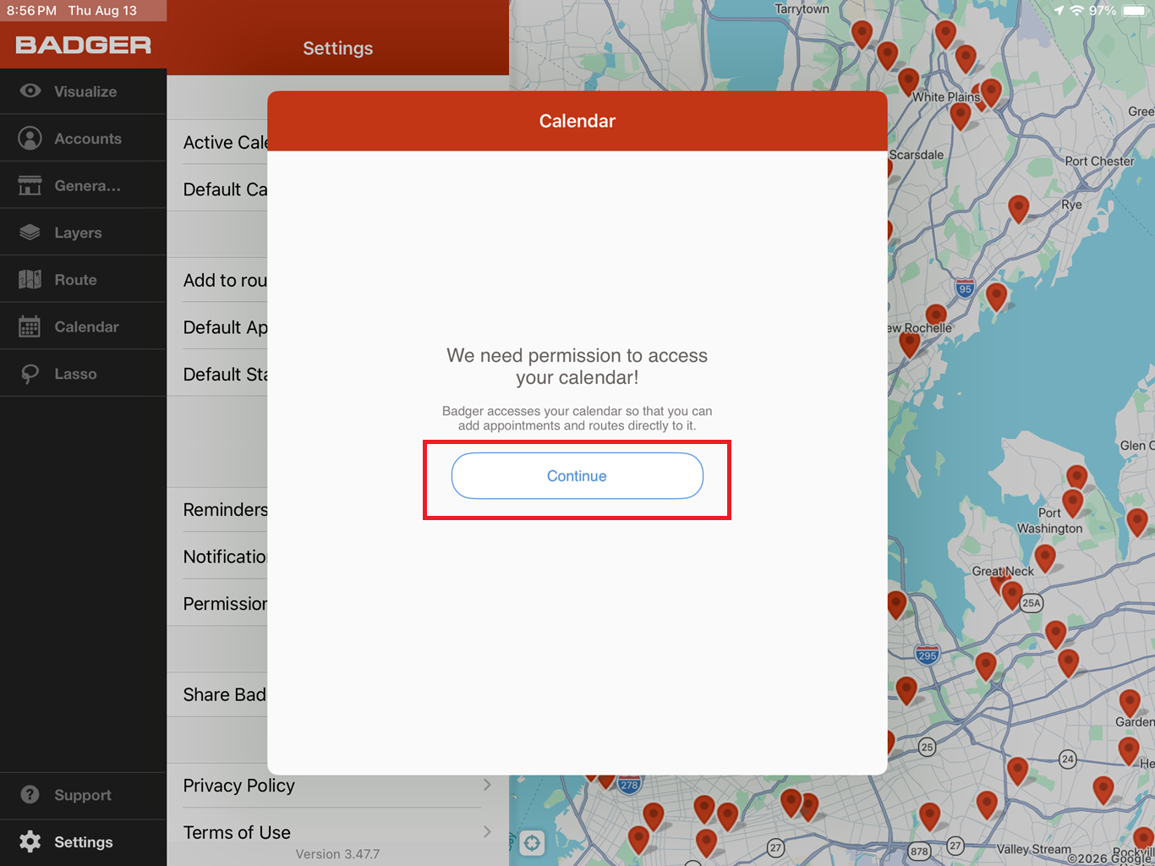This screenshot has width=1155, height=866.
Task: Tap the BADGER logo
Action: pyautogui.click(x=83, y=45)
